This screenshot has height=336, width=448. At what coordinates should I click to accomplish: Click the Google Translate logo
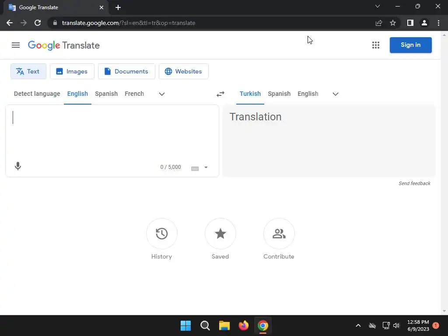click(64, 45)
